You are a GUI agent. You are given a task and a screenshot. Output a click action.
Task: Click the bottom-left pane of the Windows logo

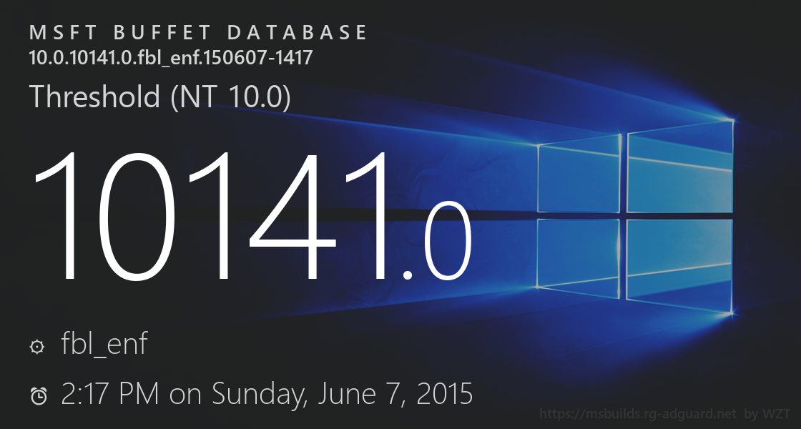coord(579,256)
